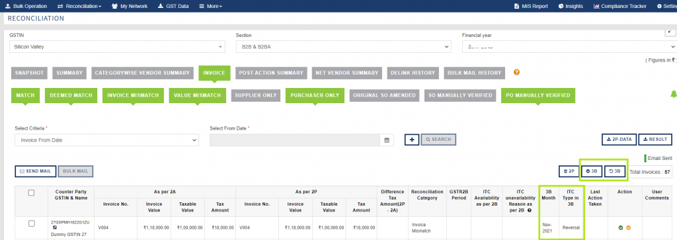Click the Bulk Mail button
This screenshot has width=677, height=240.
[75, 171]
